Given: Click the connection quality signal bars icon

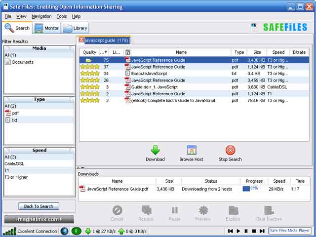Looking at the screenshot, I should [9, 232].
